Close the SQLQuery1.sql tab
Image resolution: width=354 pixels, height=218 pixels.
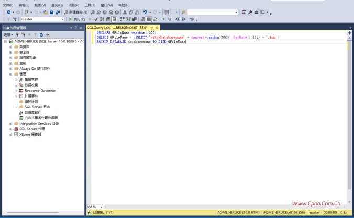[157, 28]
